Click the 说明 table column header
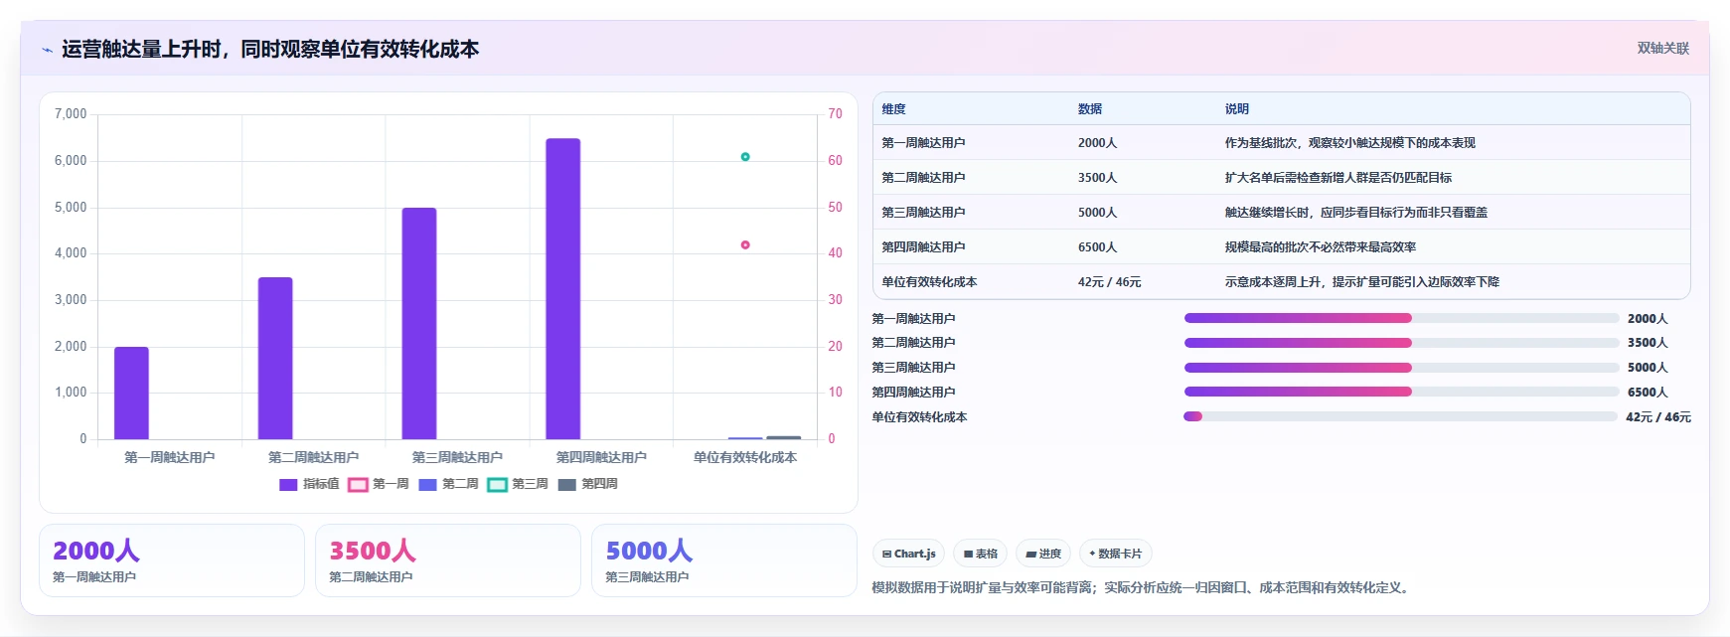1730x637 pixels. [1237, 109]
